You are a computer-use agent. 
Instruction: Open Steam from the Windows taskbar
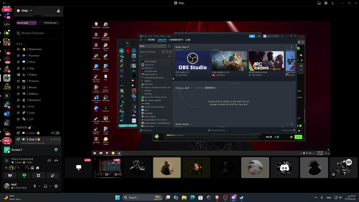pos(241,198)
